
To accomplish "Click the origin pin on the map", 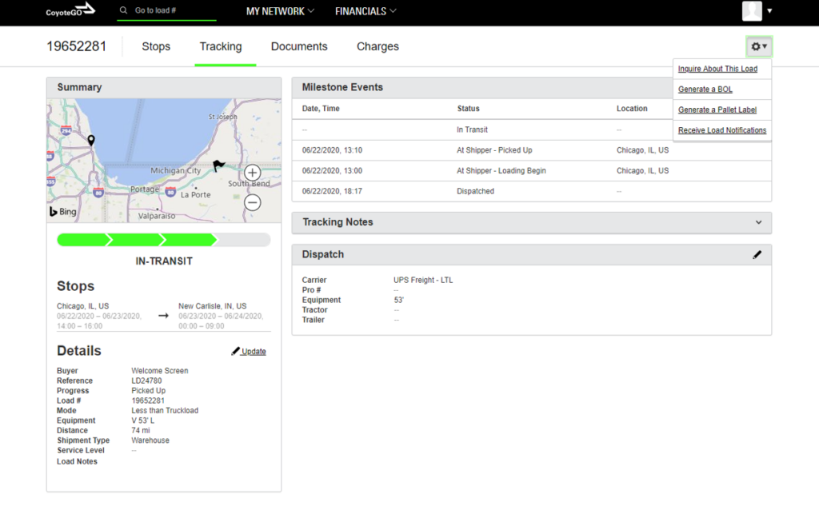I will click(91, 141).
